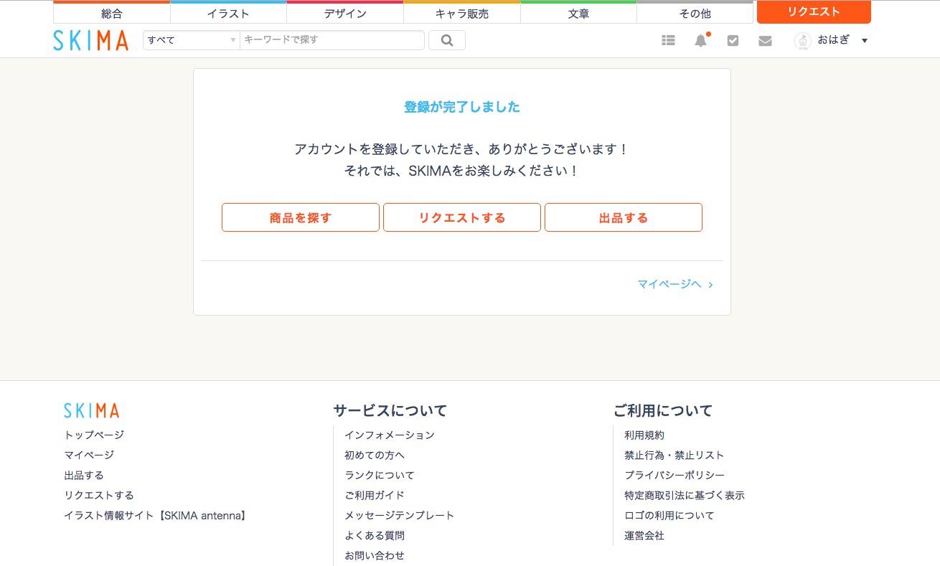Image resolution: width=940 pixels, height=566 pixels.
Task: Open the 運営会社 link
Action: point(644,535)
